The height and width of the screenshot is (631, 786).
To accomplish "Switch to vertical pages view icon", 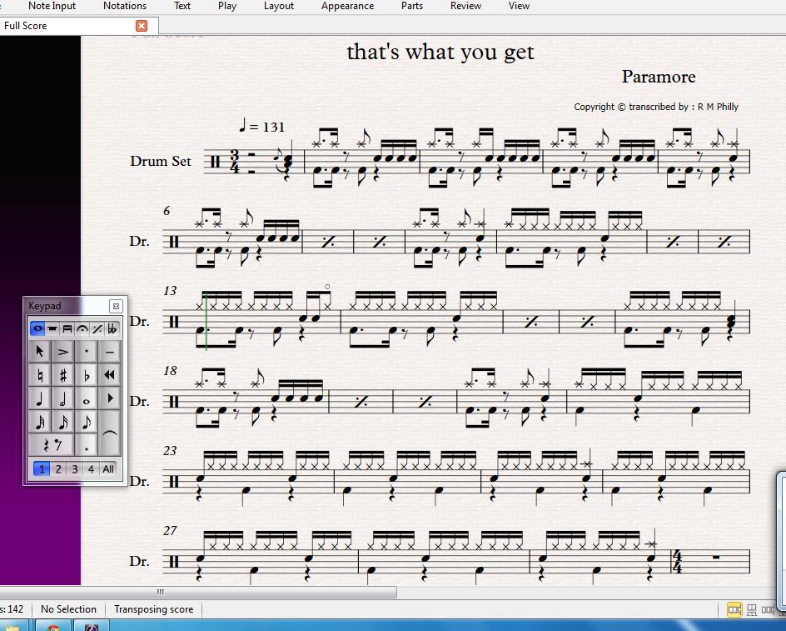I will pos(751,610).
